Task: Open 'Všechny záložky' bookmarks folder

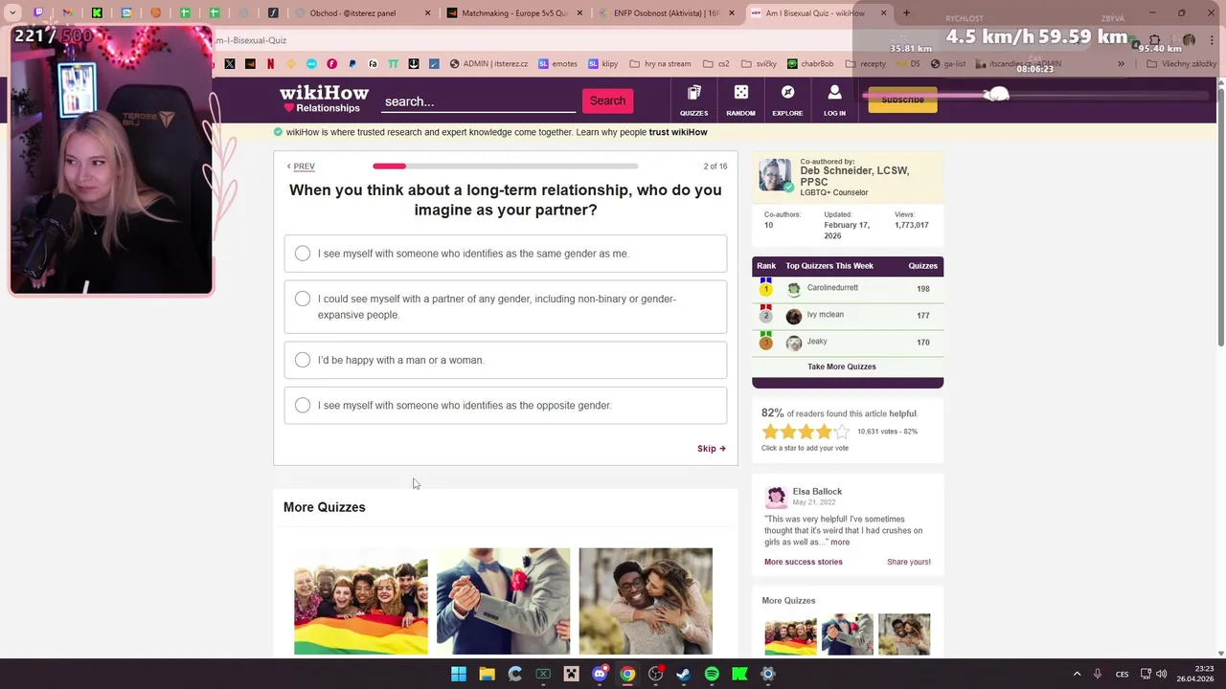Action: pos(1181,64)
